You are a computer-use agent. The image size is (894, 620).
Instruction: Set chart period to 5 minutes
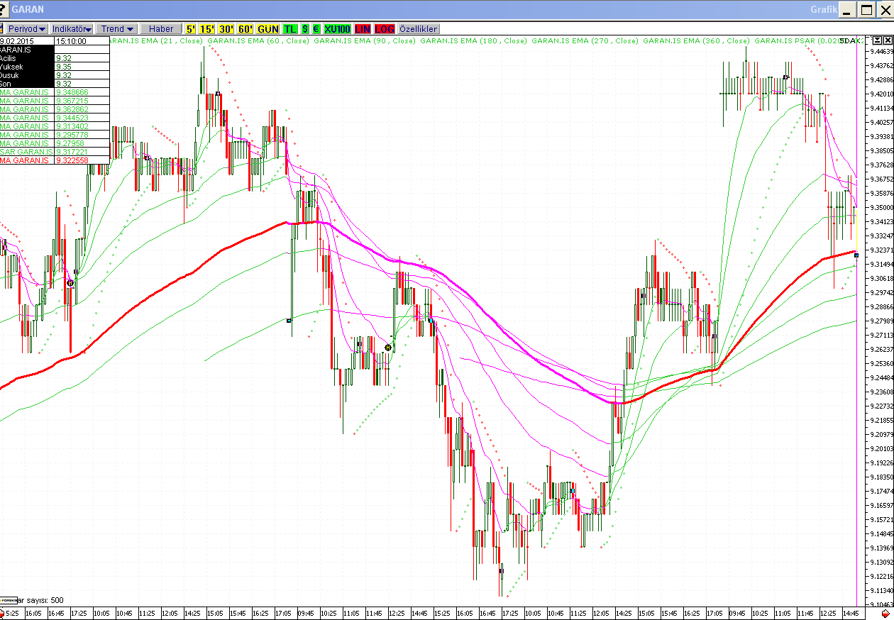pyautogui.click(x=190, y=29)
